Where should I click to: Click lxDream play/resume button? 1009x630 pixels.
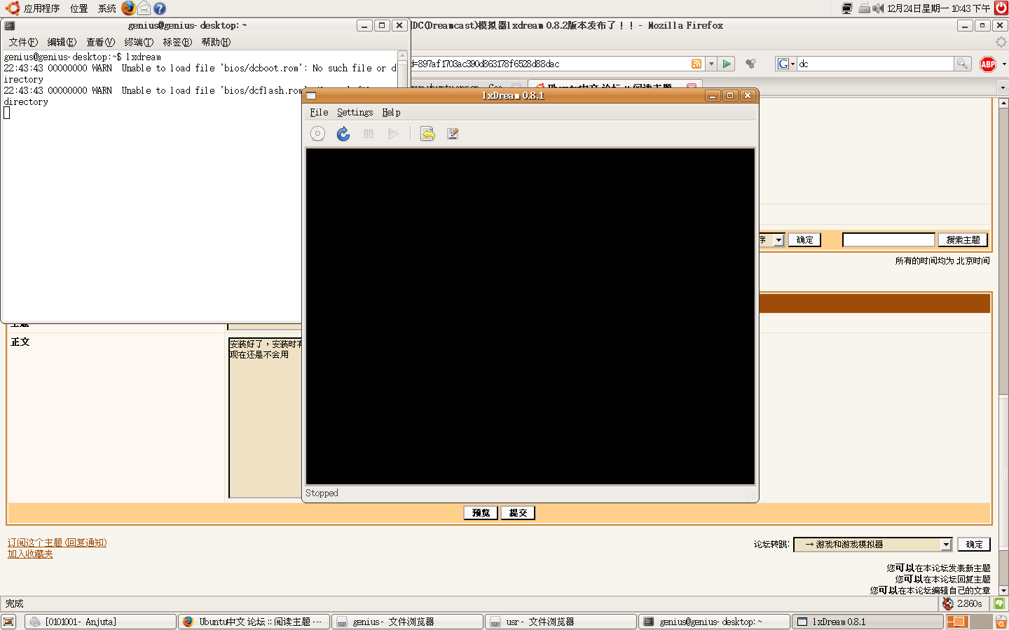click(394, 134)
